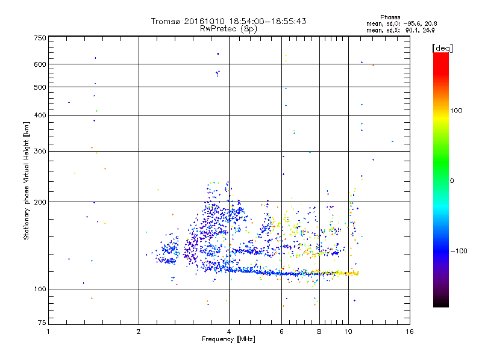Click the x-axis tick label '10'
This screenshot has width=482, height=361.
pos(348,332)
